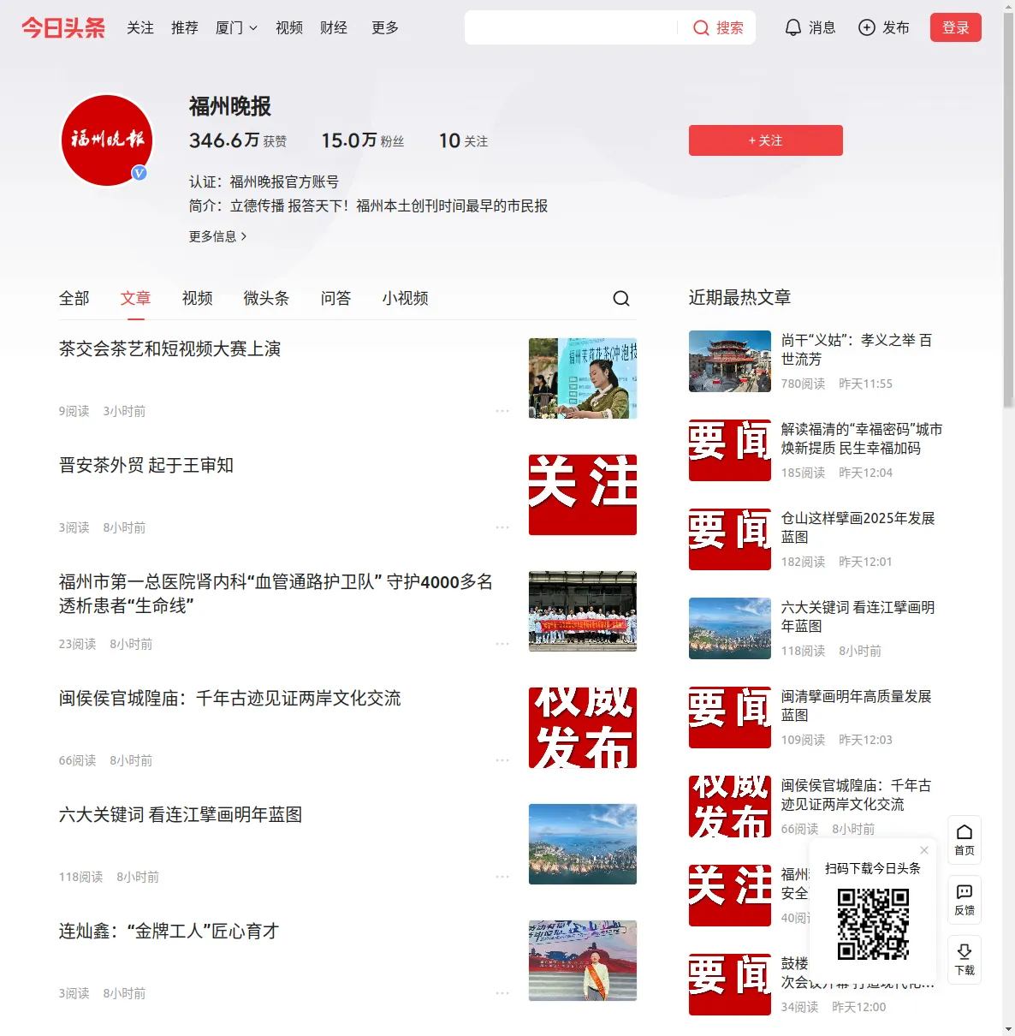Open the 关注 navigation item
The height and width of the screenshot is (1036, 1015).
[x=140, y=28]
